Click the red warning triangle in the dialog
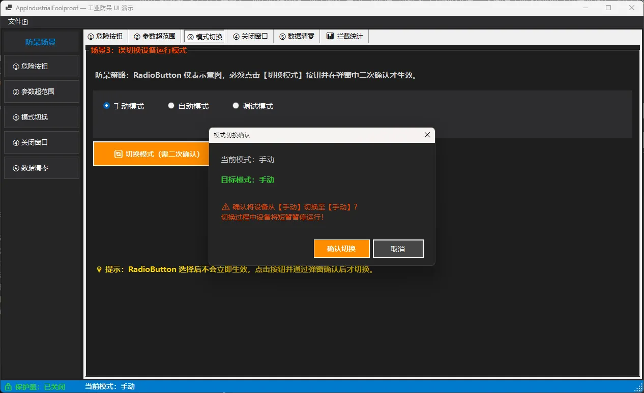Image resolution: width=644 pixels, height=393 pixels. pos(225,207)
